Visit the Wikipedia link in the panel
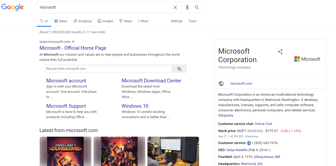Screen dimensions: 336x166 coord(225,115)
